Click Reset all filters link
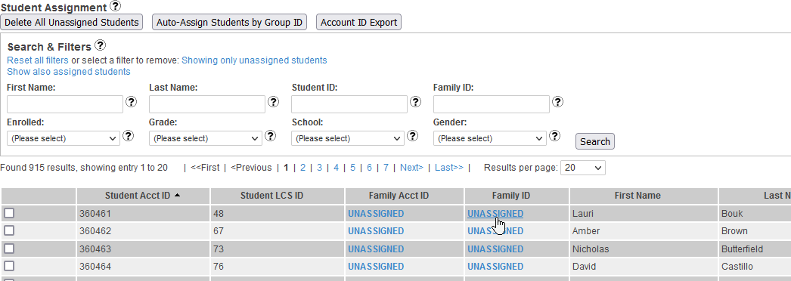Viewport: 791px width, 281px height. pos(38,60)
